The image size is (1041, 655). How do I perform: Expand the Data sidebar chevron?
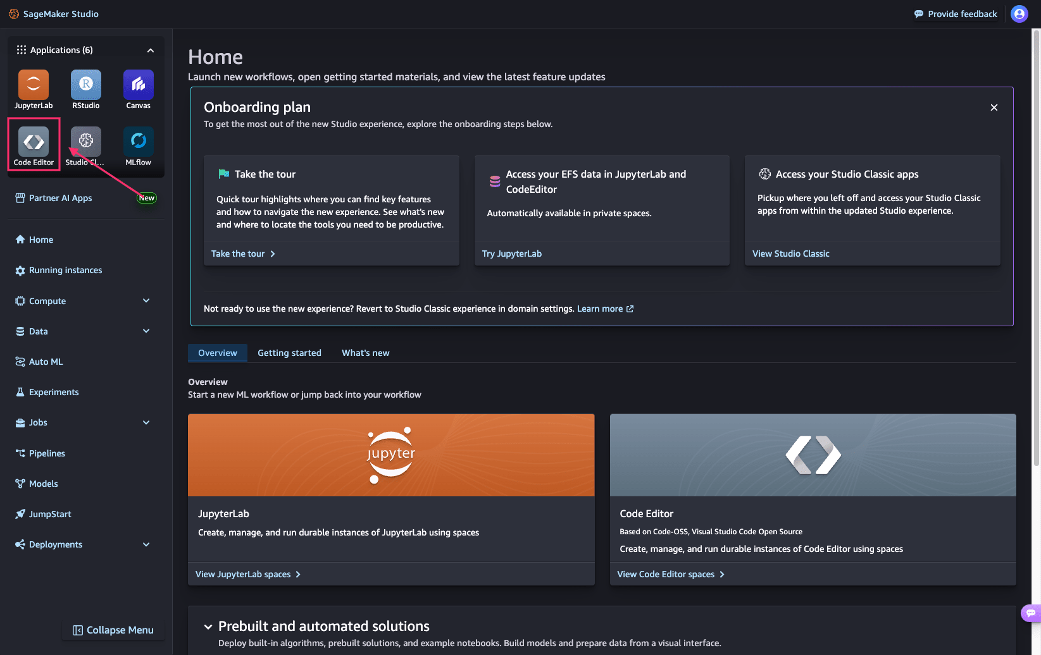click(146, 331)
